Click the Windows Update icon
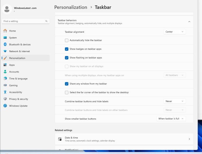 [5, 106]
